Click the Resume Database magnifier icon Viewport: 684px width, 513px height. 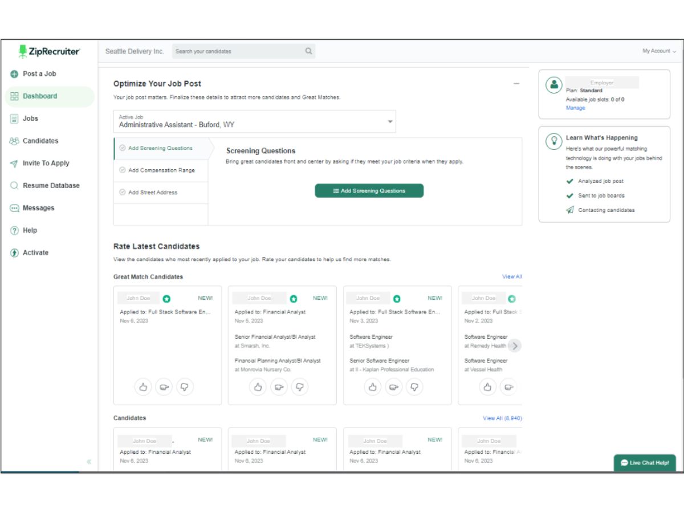point(14,186)
